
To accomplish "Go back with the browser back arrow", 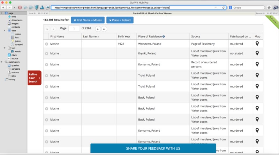I will (x=3, y=7).
